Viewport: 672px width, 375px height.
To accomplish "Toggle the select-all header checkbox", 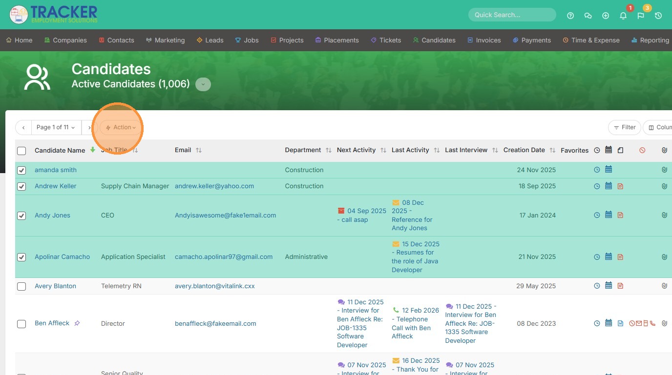I will (x=21, y=151).
